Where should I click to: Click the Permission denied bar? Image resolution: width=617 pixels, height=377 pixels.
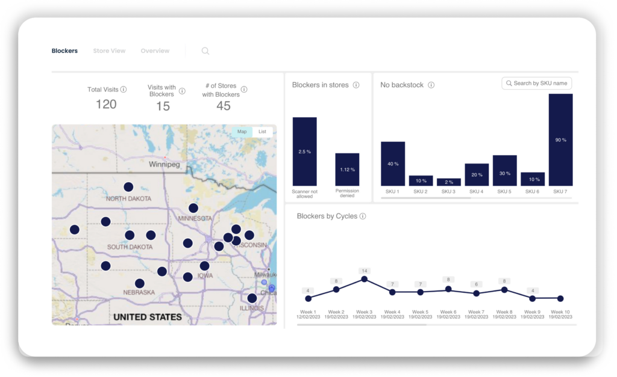347,169
